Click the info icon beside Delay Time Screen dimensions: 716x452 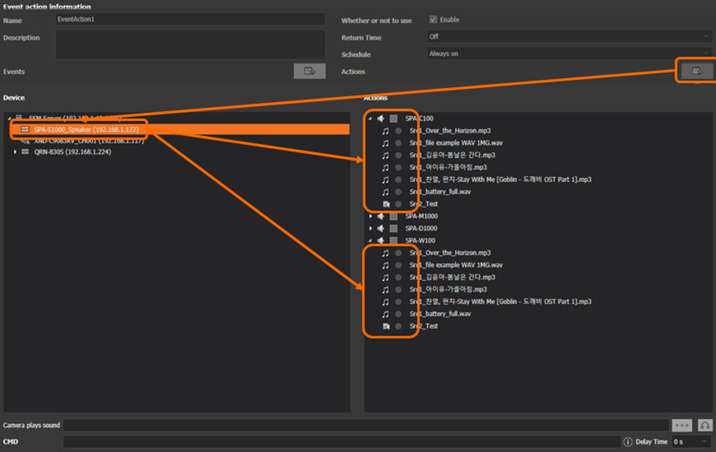click(x=627, y=442)
